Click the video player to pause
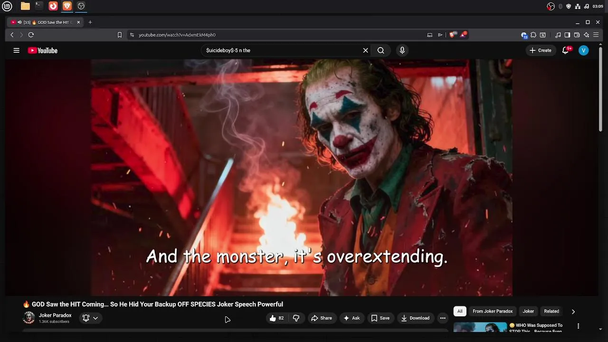Viewport: 608px width, 342px height. 302,177
